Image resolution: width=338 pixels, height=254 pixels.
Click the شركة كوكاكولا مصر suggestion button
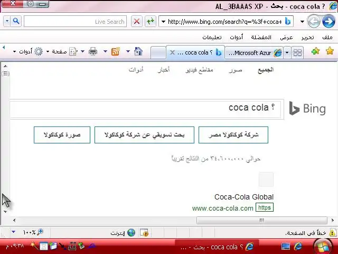click(x=233, y=135)
